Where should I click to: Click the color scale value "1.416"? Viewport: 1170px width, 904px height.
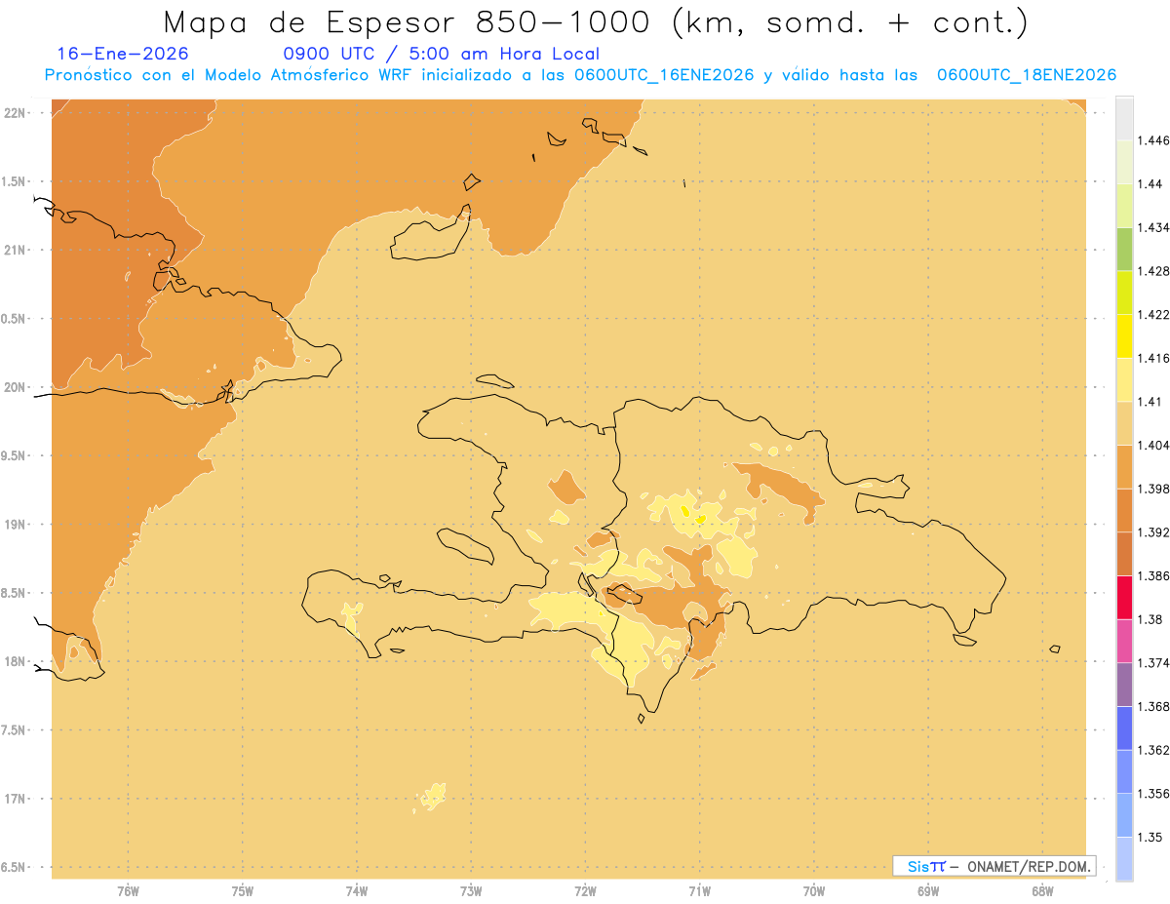[1154, 358]
